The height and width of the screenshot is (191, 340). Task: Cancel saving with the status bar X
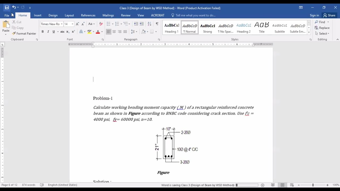coord(262,185)
